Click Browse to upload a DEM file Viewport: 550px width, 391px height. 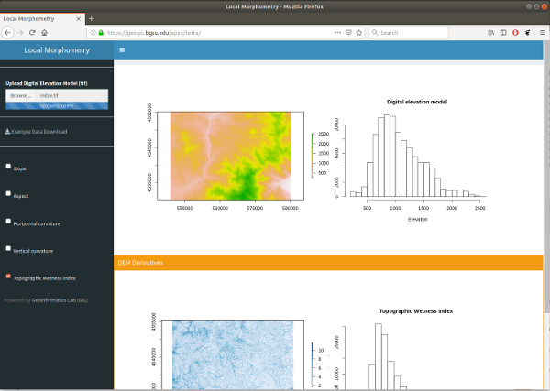[20, 95]
